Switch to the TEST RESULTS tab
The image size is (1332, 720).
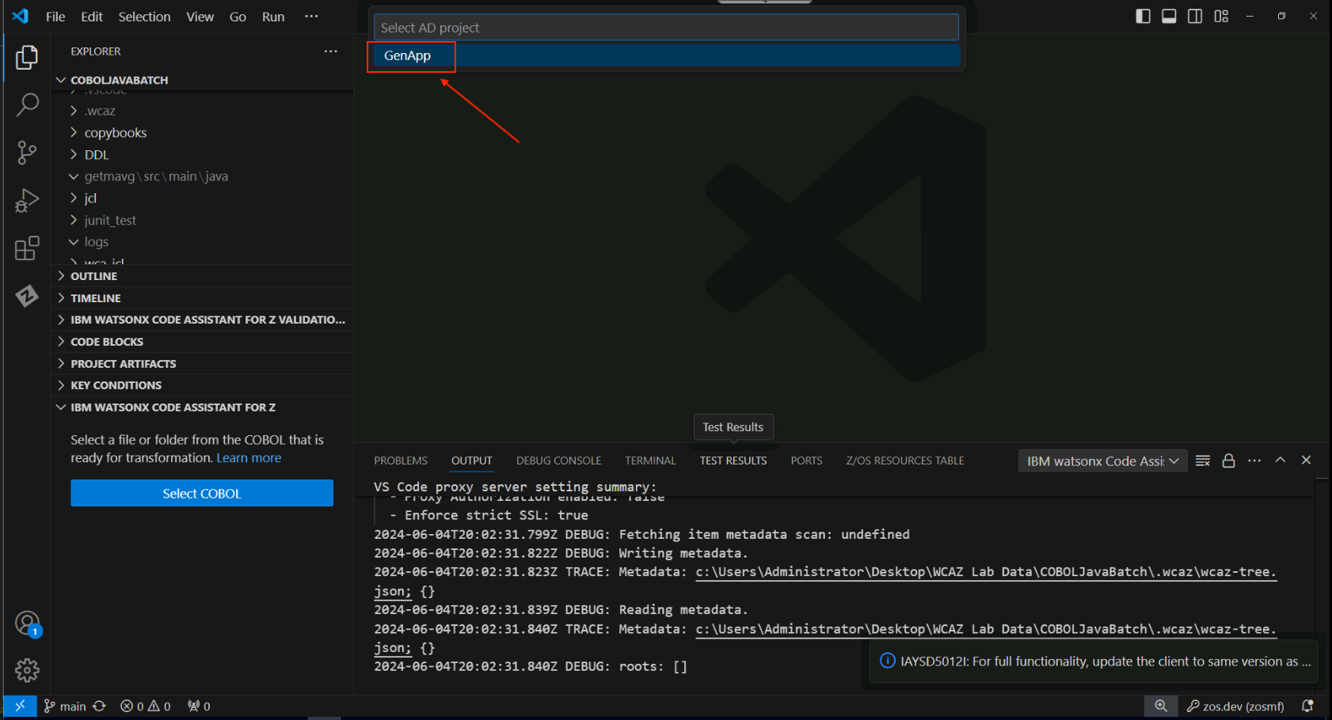(x=733, y=460)
